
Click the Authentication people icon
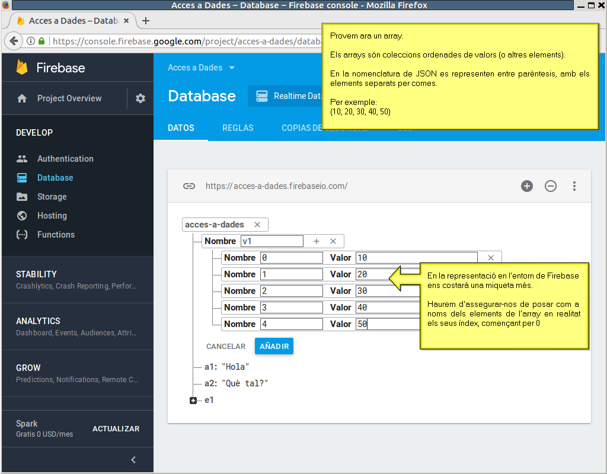(x=22, y=159)
